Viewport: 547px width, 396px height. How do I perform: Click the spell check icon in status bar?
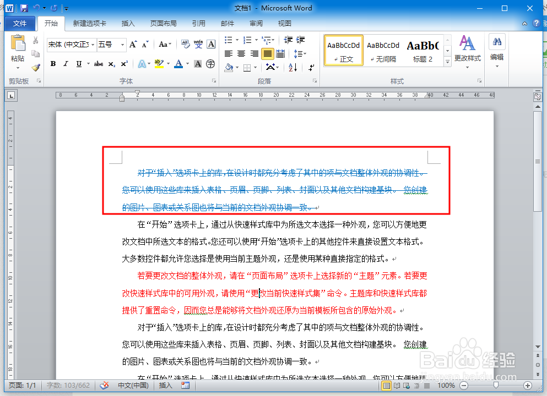click(105, 386)
